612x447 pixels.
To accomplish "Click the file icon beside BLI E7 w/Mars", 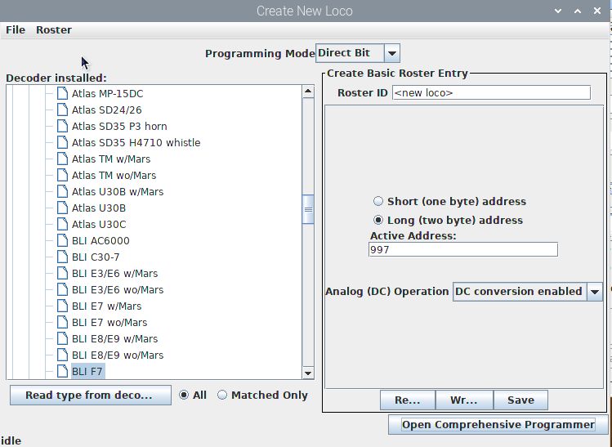I will coord(62,306).
